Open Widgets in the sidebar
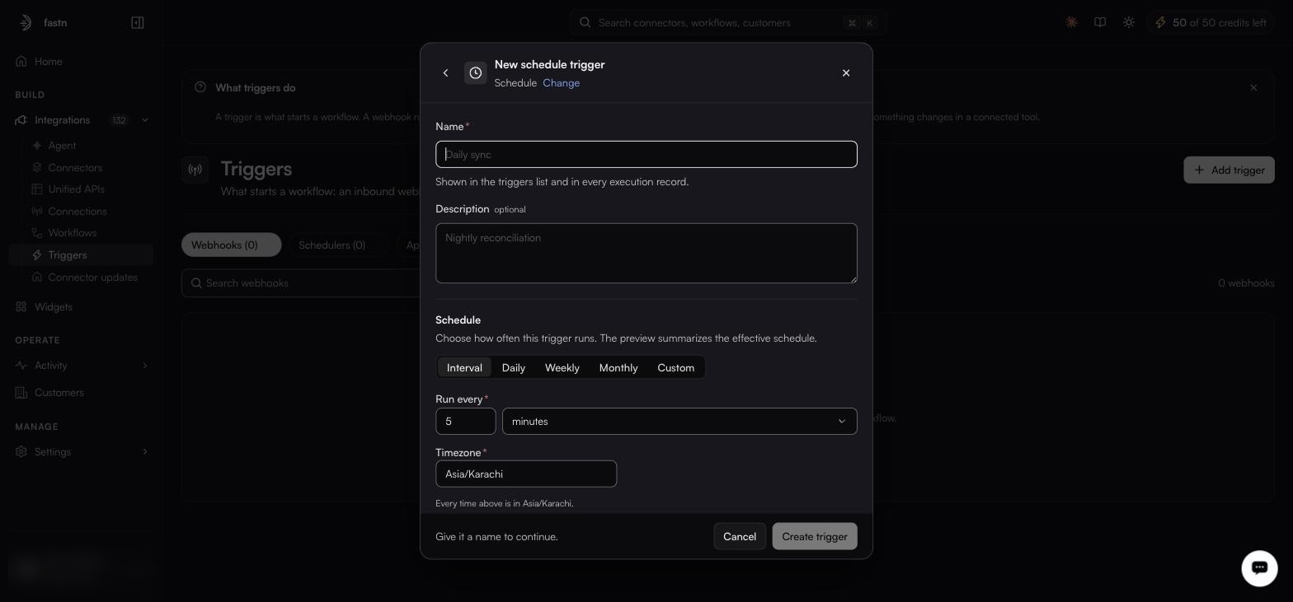The image size is (1293, 602). pos(54,307)
